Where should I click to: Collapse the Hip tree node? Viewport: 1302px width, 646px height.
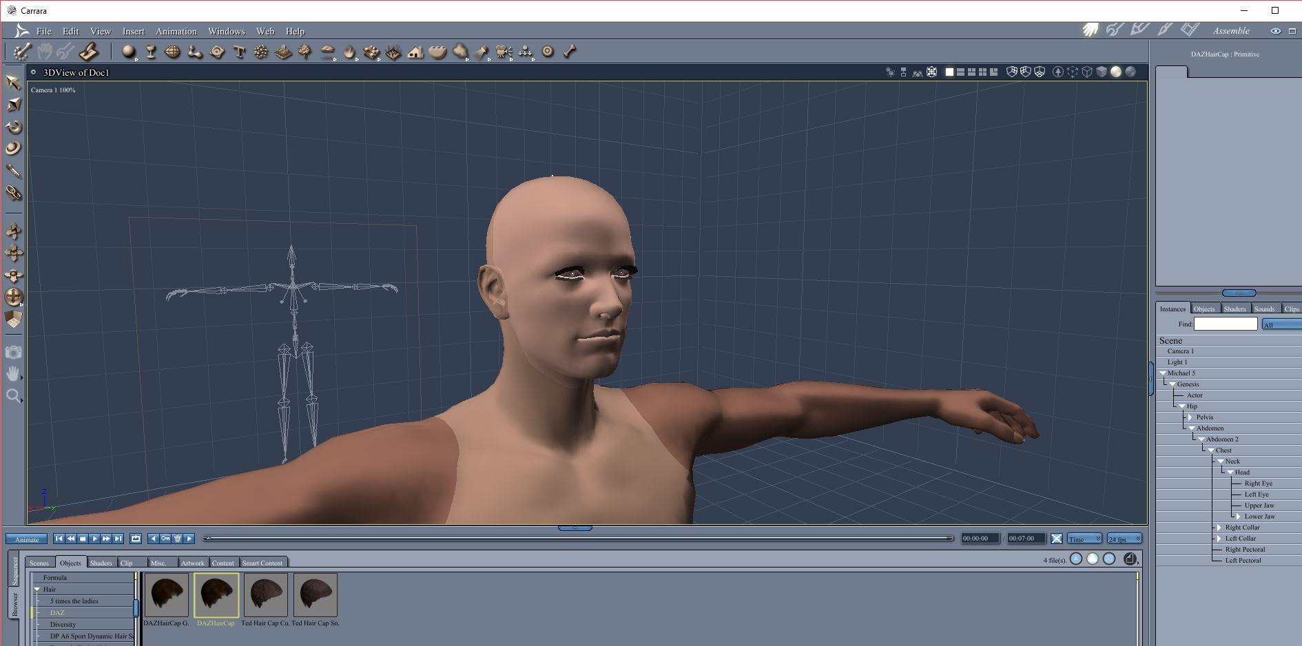(1182, 406)
